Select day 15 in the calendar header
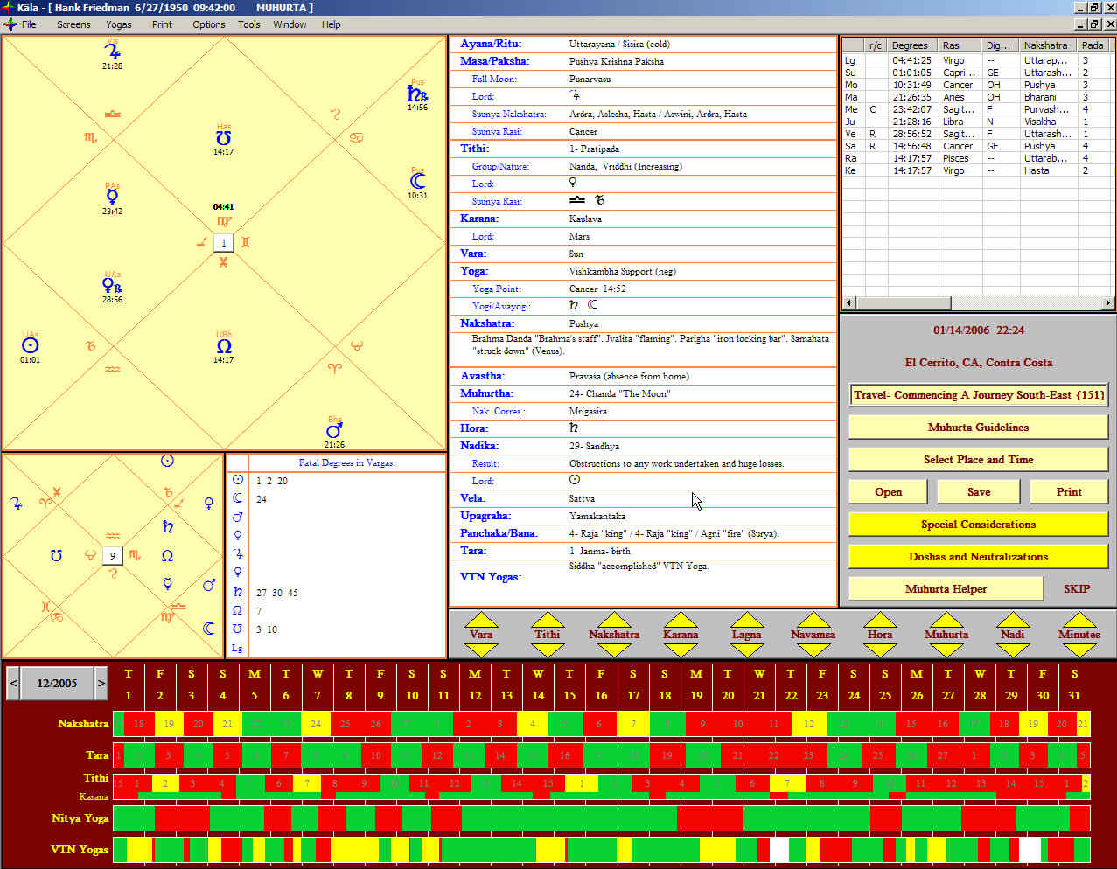This screenshot has width=1117, height=869. 569,696
